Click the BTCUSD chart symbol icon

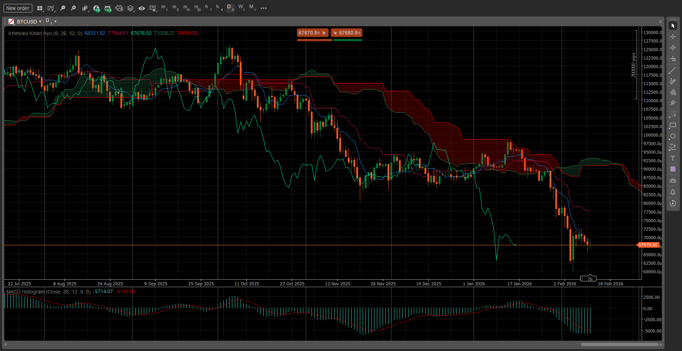coord(11,22)
